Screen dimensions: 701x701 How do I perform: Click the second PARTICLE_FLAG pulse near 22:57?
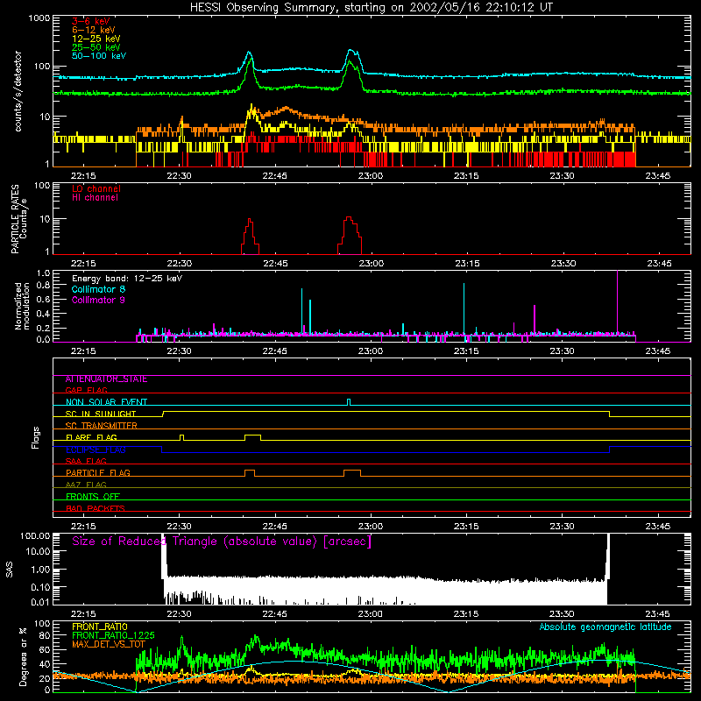[x=352, y=473]
